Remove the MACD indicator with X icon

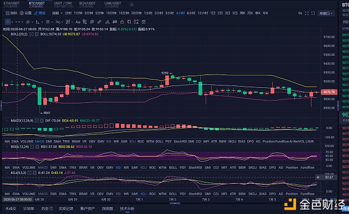pyautogui.click(x=42, y=121)
